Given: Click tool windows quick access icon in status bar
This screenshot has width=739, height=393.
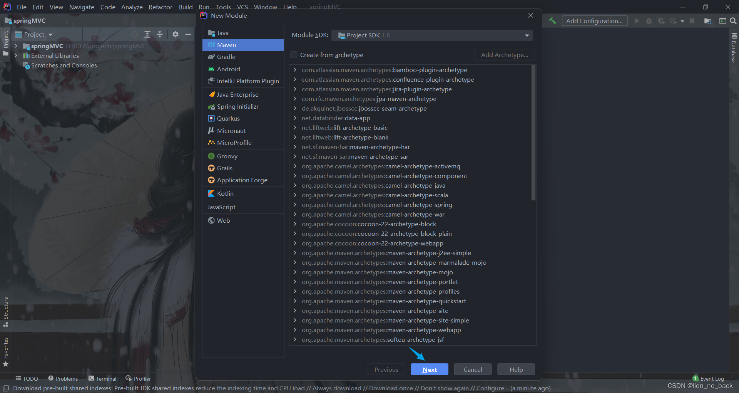Looking at the screenshot, I should (x=6, y=388).
